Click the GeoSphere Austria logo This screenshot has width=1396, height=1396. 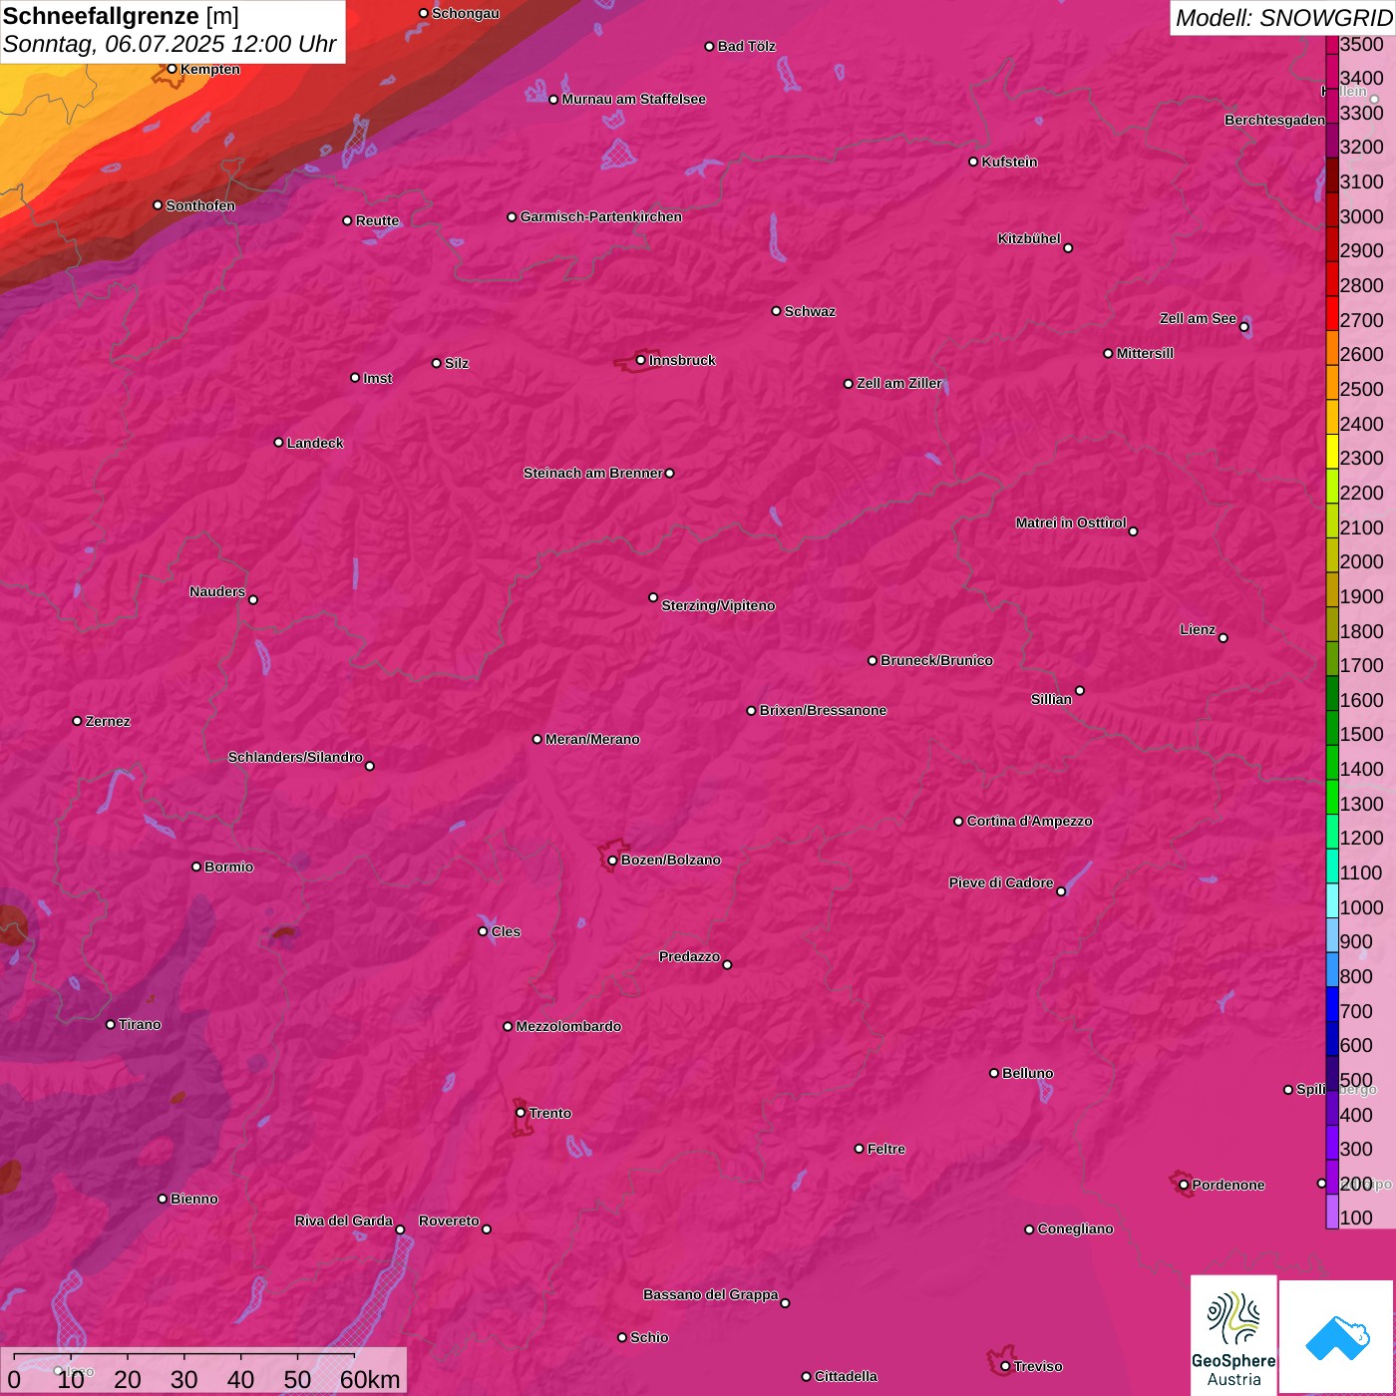[x=1233, y=1334]
